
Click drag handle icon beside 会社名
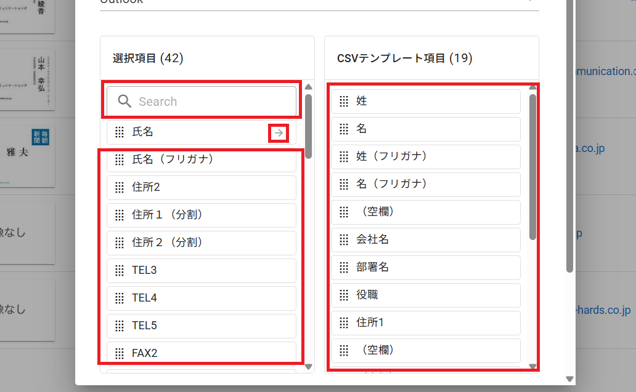click(x=344, y=240)
